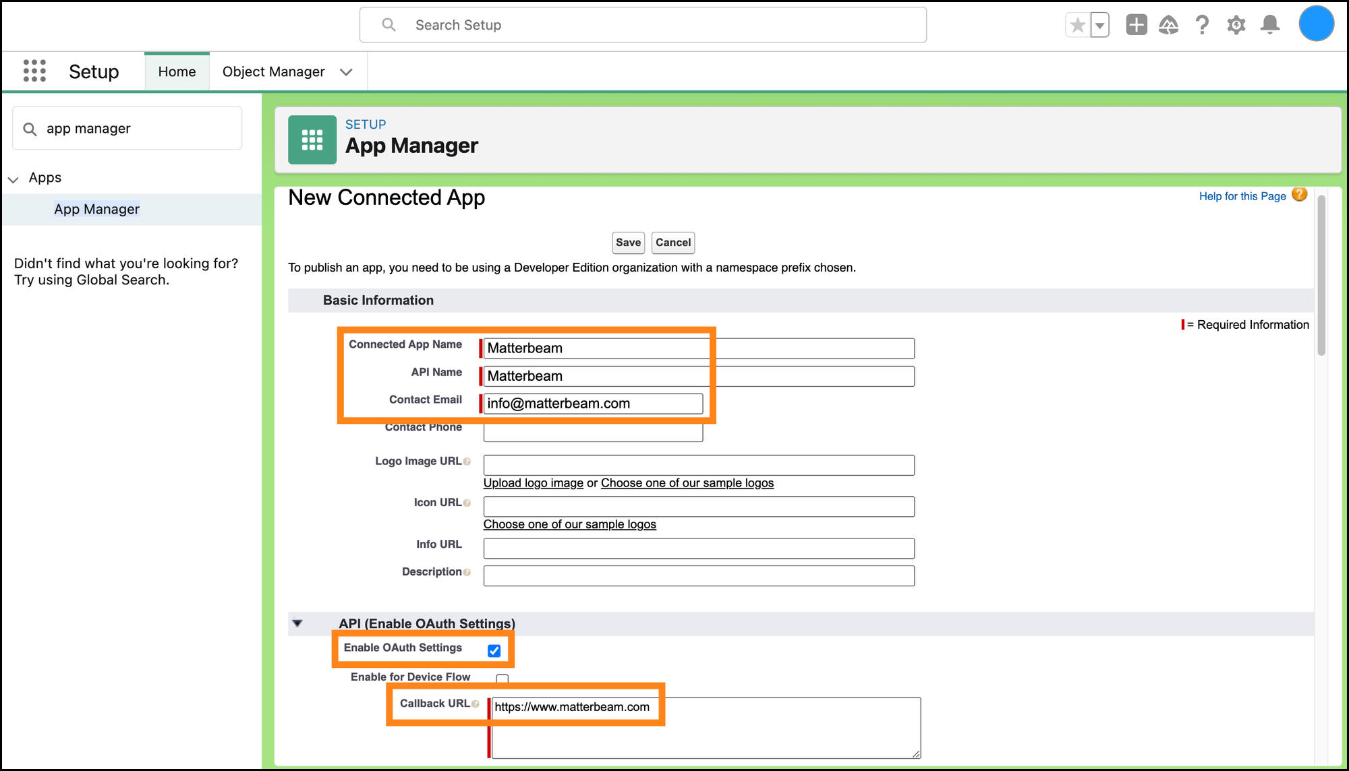Image resolution: width=1349 pixels, height=771 pixels.
Task: Click the Contact Phone input field
Action: click(x=593, y=433)
